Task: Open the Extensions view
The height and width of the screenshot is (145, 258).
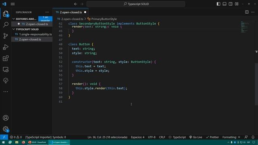Action: click(6, 58)
